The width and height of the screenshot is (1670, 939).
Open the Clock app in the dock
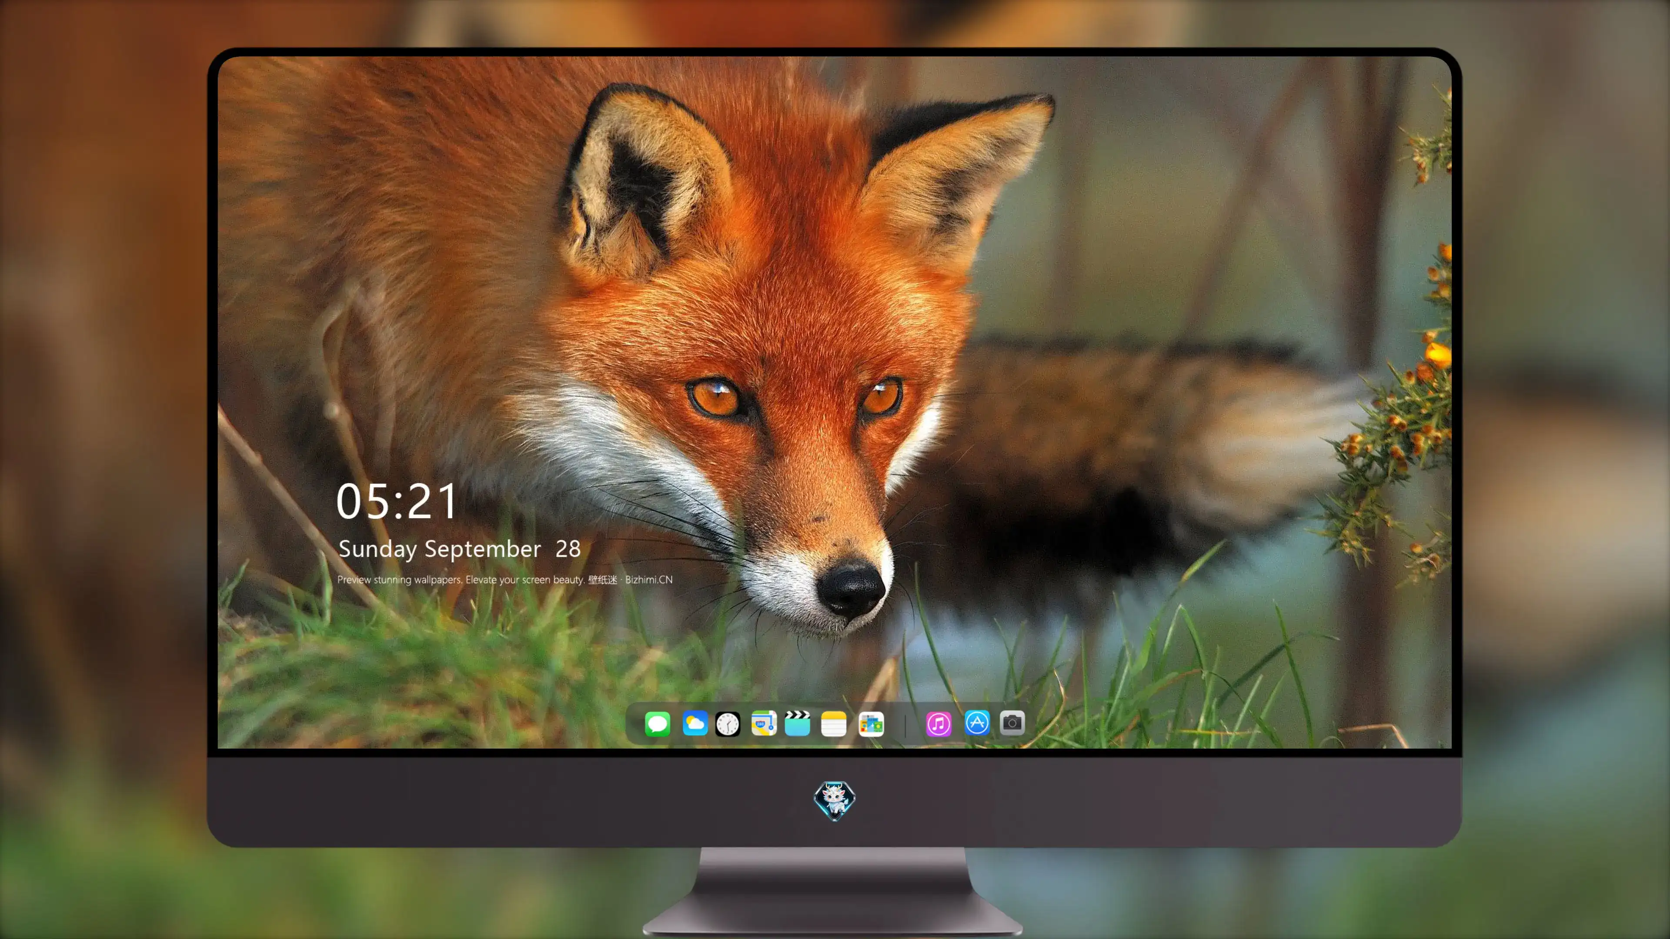point(728,724)
